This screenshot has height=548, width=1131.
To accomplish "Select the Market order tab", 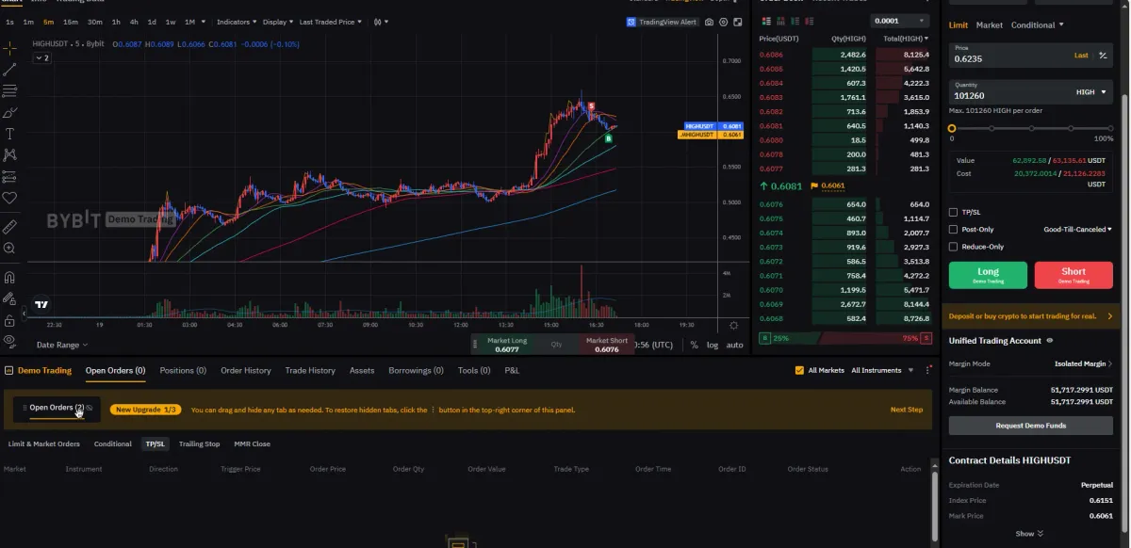I will [x=990, y=25].
